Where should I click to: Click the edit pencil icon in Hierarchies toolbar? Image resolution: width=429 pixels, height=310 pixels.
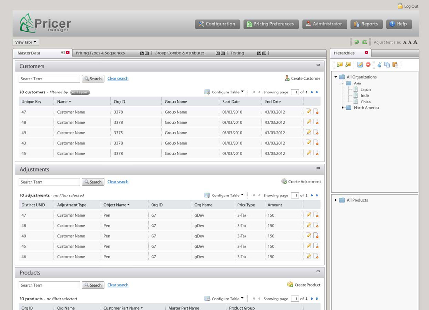[x=360, y=64]
